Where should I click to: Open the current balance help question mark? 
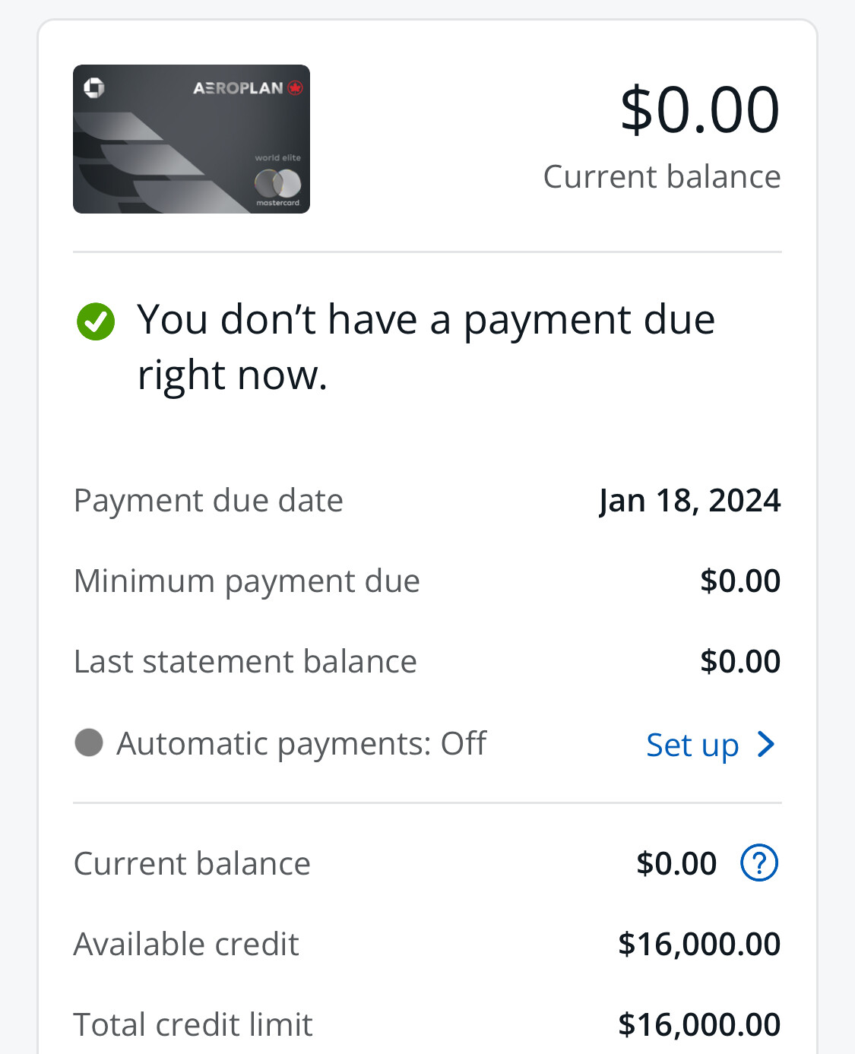(758, 863)
